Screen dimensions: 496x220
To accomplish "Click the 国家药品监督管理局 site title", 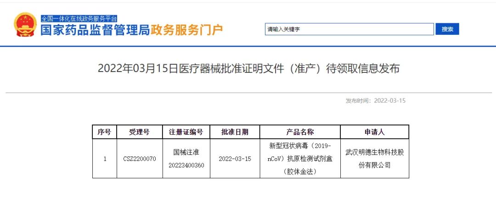I will point(96,31).
